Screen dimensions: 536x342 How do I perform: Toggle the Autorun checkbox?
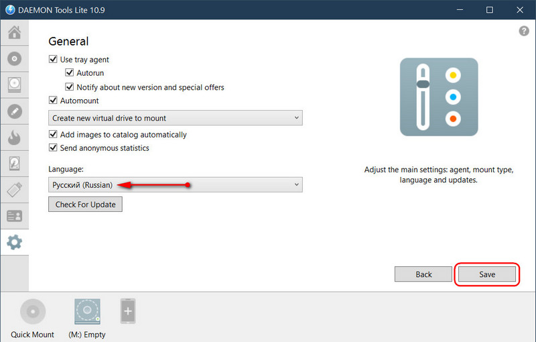pos(70,72)
